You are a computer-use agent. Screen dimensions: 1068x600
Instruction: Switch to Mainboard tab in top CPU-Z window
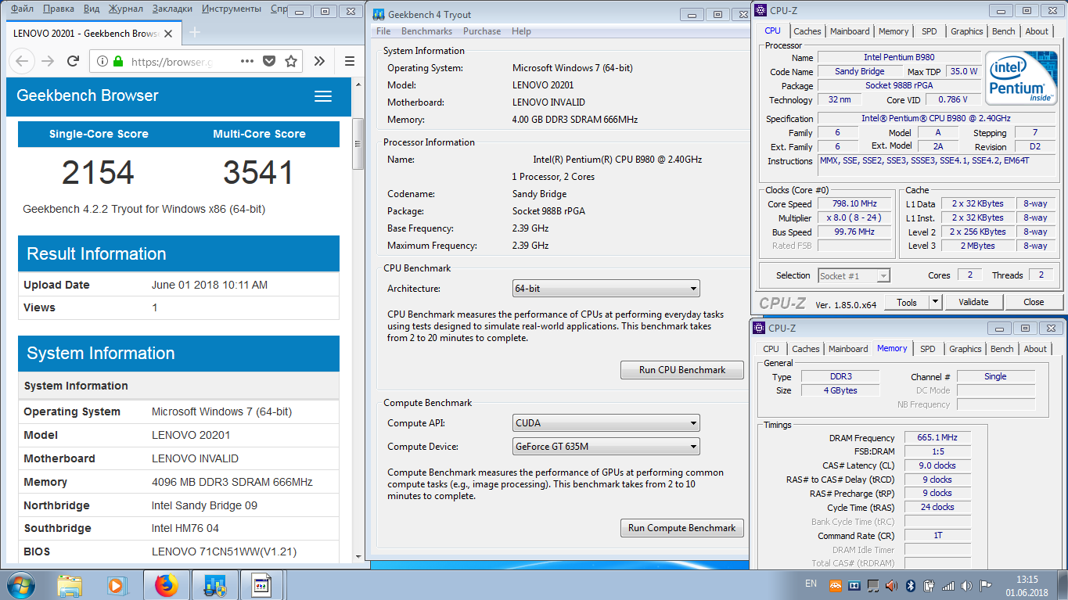(850, 31)
